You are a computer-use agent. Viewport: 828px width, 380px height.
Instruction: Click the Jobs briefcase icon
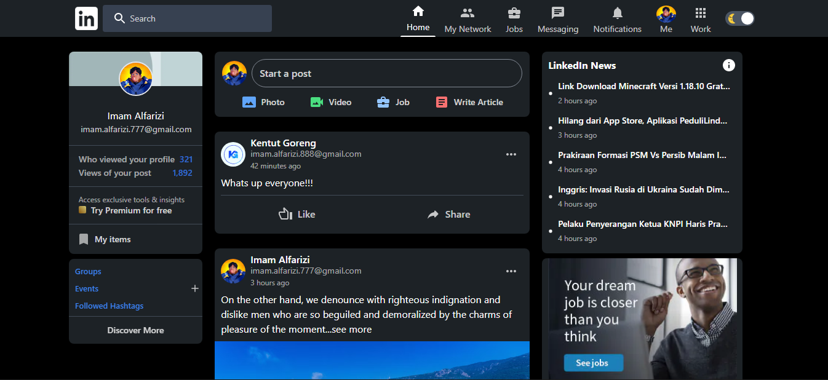point(514,18)
